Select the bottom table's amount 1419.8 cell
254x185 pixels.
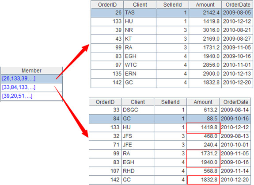[203, 127]
